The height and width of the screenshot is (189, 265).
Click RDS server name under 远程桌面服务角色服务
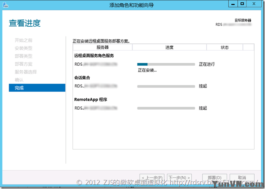point(96,64)
